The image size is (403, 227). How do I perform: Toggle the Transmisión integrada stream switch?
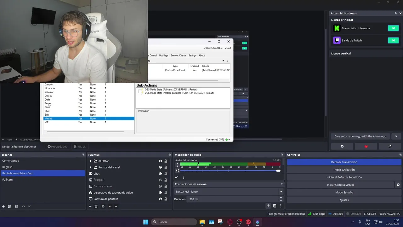pyautogui.click(x=393, y=28)
